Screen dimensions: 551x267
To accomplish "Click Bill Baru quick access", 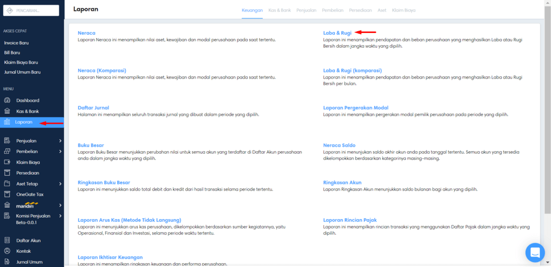I will click(x=12, y=53).
